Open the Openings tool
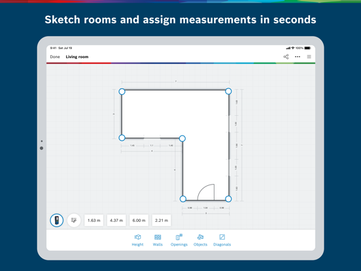361x271 pixels. click(179, 240)
